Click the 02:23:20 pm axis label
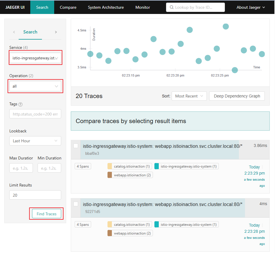 tap(175, 75)
